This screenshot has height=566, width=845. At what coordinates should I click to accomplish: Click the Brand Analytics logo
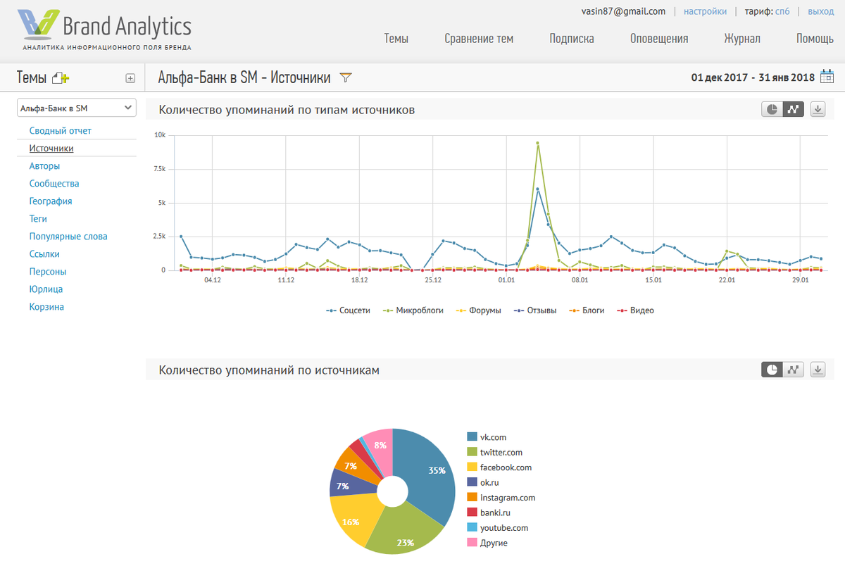[x=104, y=29]
